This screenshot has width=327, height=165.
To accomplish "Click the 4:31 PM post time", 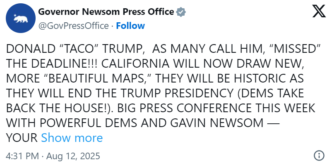I will (x=23, y=157).
